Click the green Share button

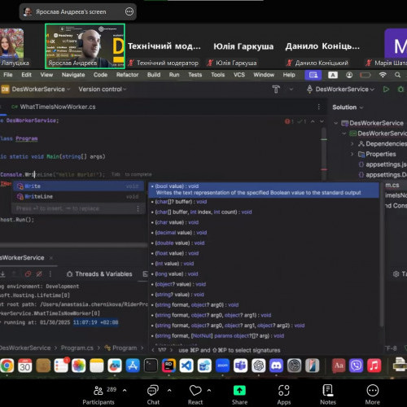(239, 395)
